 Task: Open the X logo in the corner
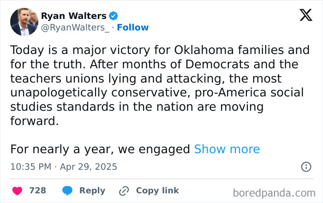pos(305,16)
